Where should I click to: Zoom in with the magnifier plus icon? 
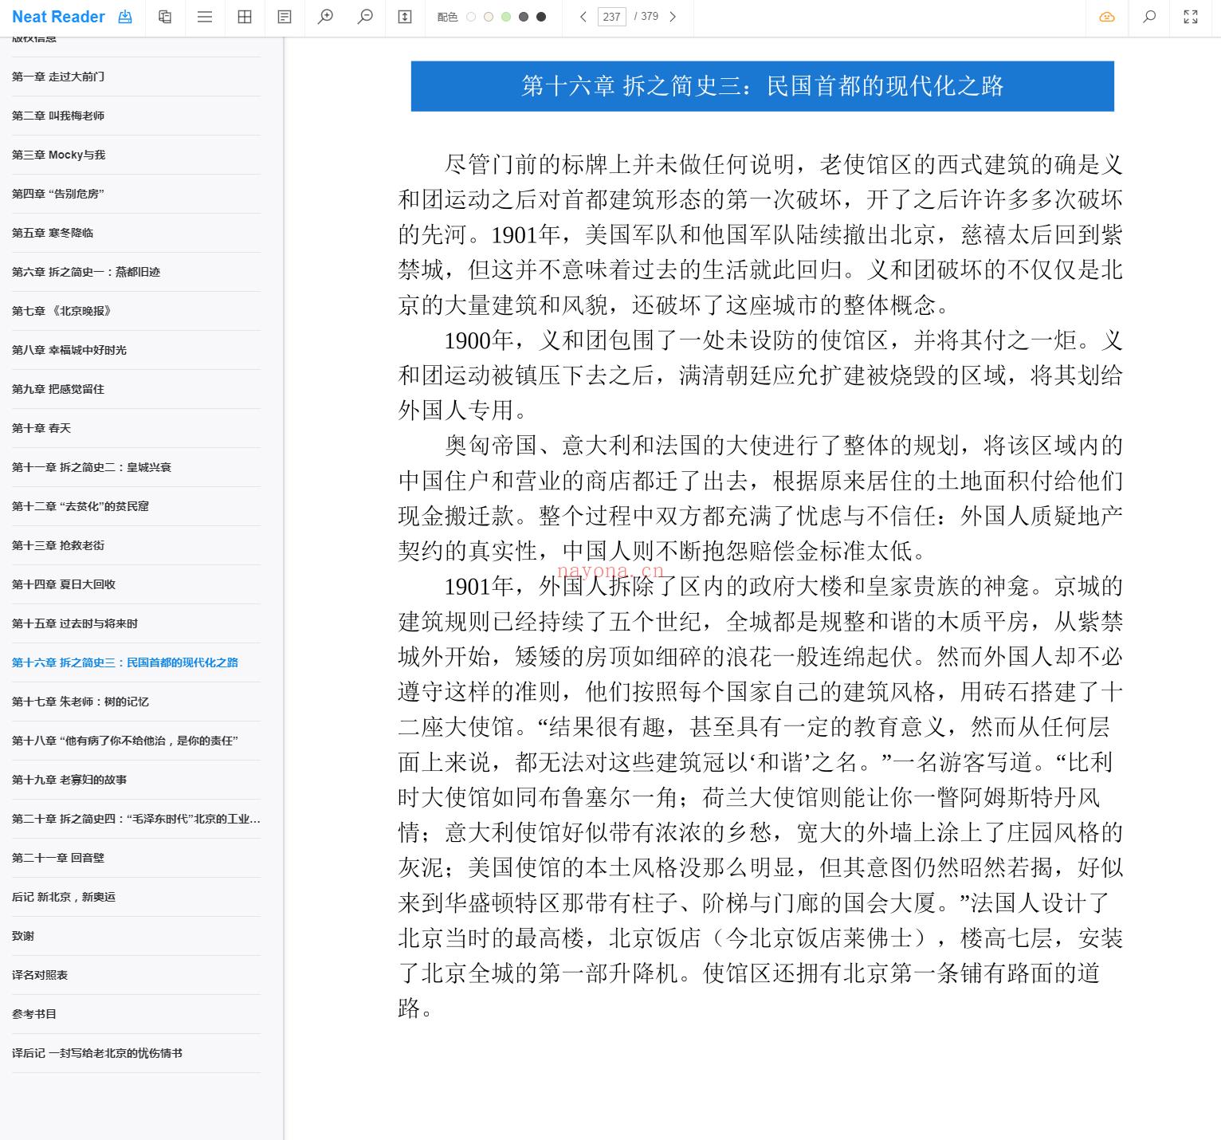pos(325,17)
